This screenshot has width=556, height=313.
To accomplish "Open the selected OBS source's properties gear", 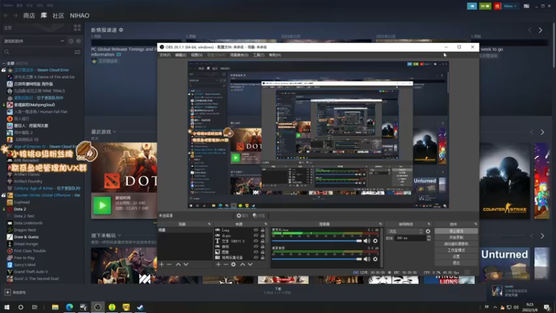I will [x=234, y=264].
